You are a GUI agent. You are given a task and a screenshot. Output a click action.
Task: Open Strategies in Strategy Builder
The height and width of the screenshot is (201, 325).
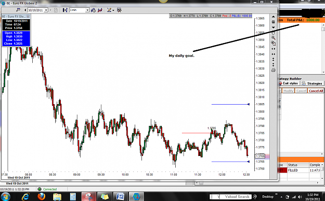click(x=312, y=83)
